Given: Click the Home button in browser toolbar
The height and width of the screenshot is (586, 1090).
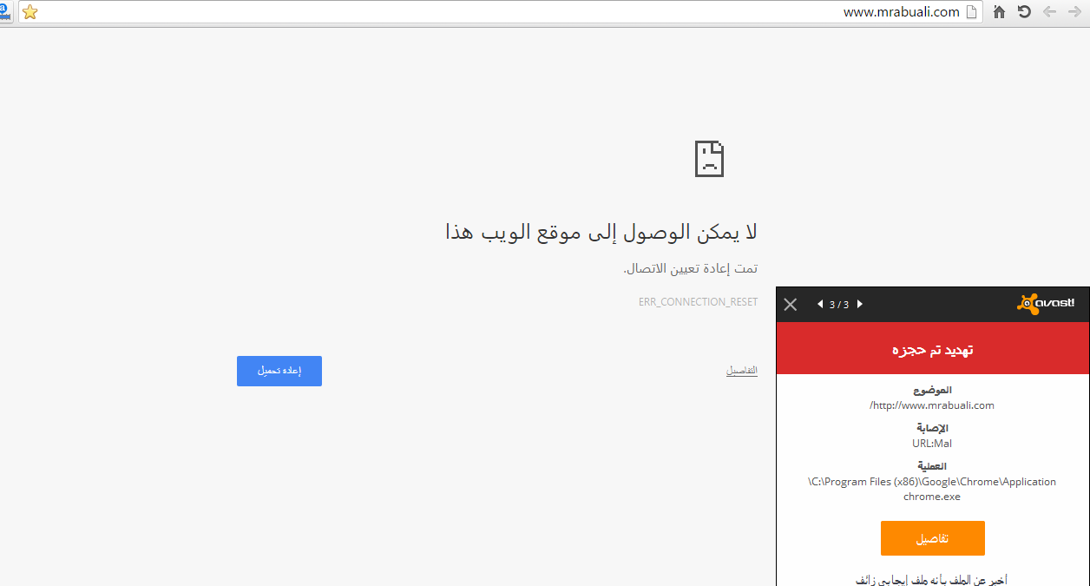Looking at the screenshot, I should 999,12.
